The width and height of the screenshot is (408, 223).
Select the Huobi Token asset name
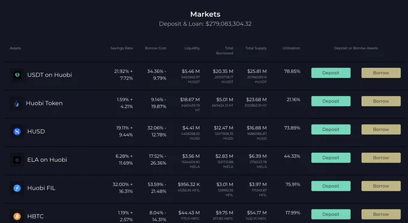click(44, 103)
